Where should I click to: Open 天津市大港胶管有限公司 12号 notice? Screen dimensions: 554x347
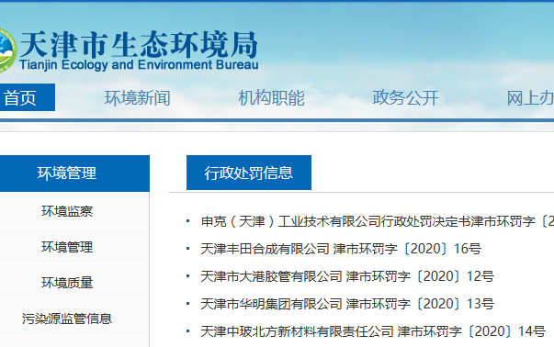click(347, 276)
